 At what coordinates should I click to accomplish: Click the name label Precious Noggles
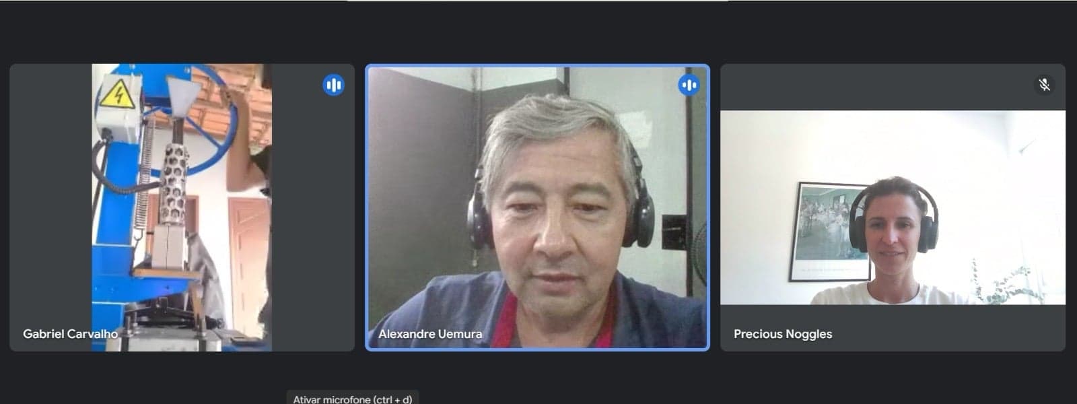[x=783, y=334]
